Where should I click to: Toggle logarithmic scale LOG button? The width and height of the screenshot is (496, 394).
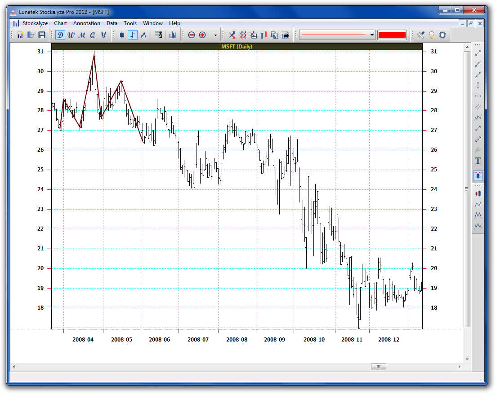coord(158,35)
